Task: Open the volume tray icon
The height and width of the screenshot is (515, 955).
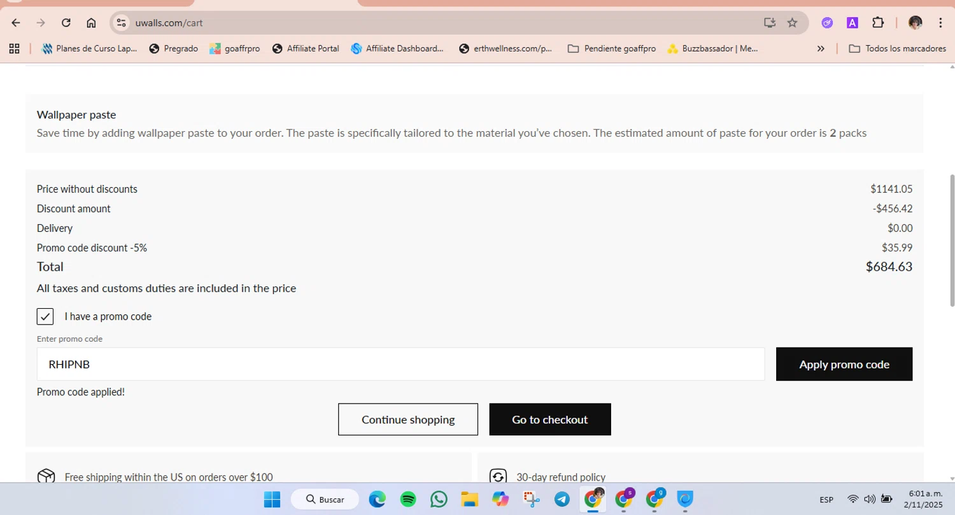Action: 869,500
